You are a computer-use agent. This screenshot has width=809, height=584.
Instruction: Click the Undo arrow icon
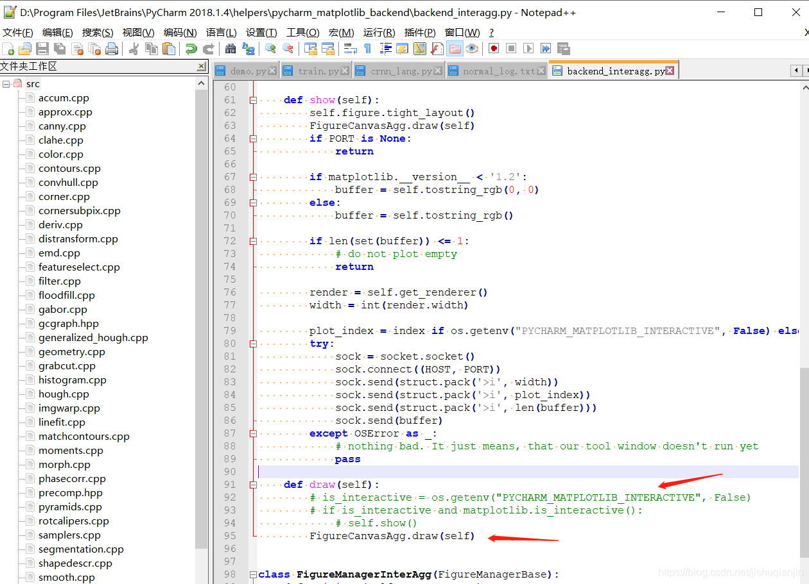click(191, 49)
